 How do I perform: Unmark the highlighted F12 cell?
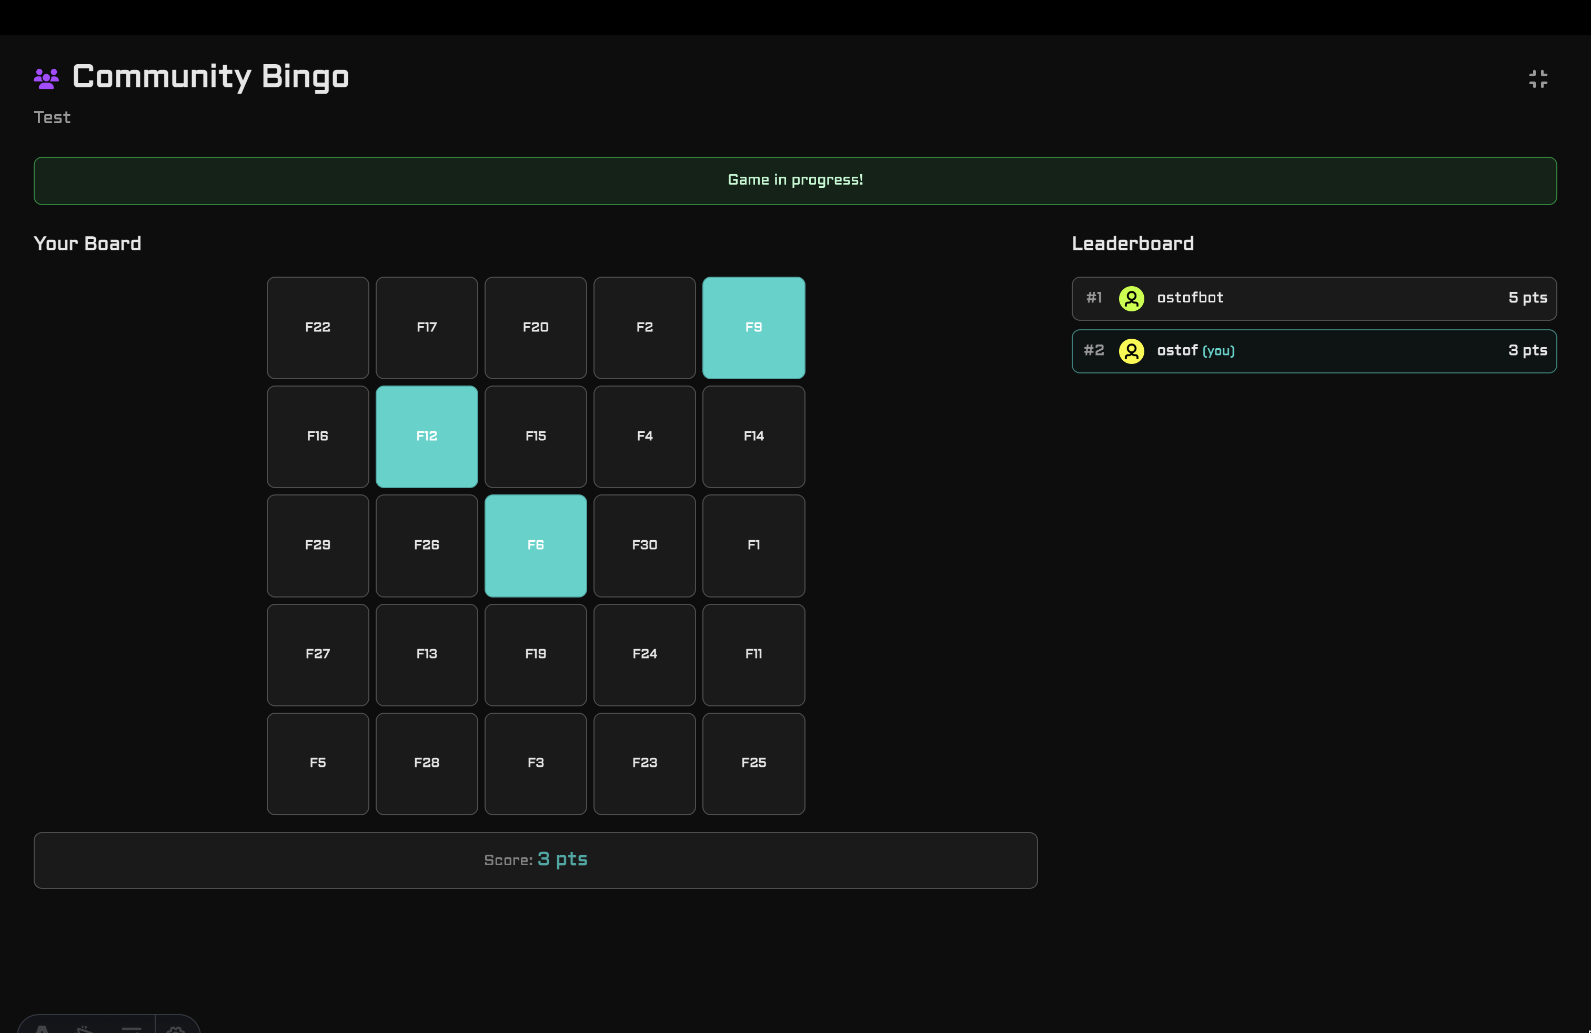coord(427,437)
